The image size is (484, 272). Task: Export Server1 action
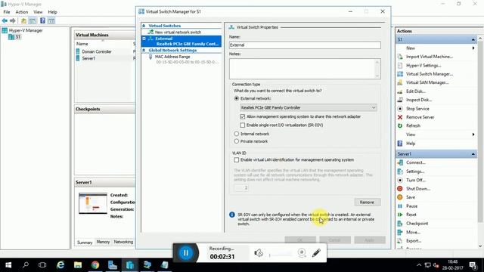[x=414, y=241]
